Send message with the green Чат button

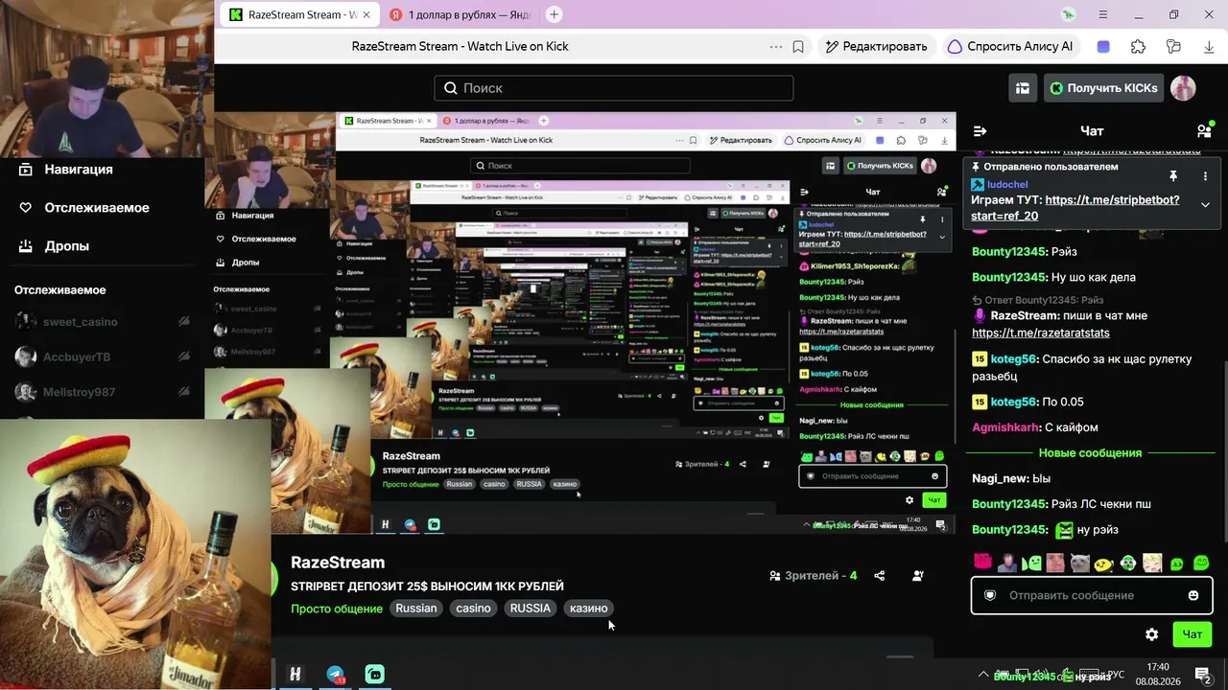[1193, 634]
